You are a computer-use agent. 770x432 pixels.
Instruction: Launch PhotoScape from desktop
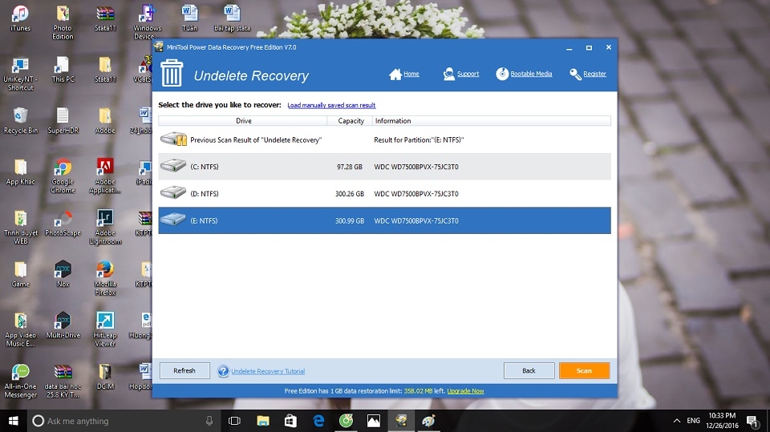coord(63,223)
